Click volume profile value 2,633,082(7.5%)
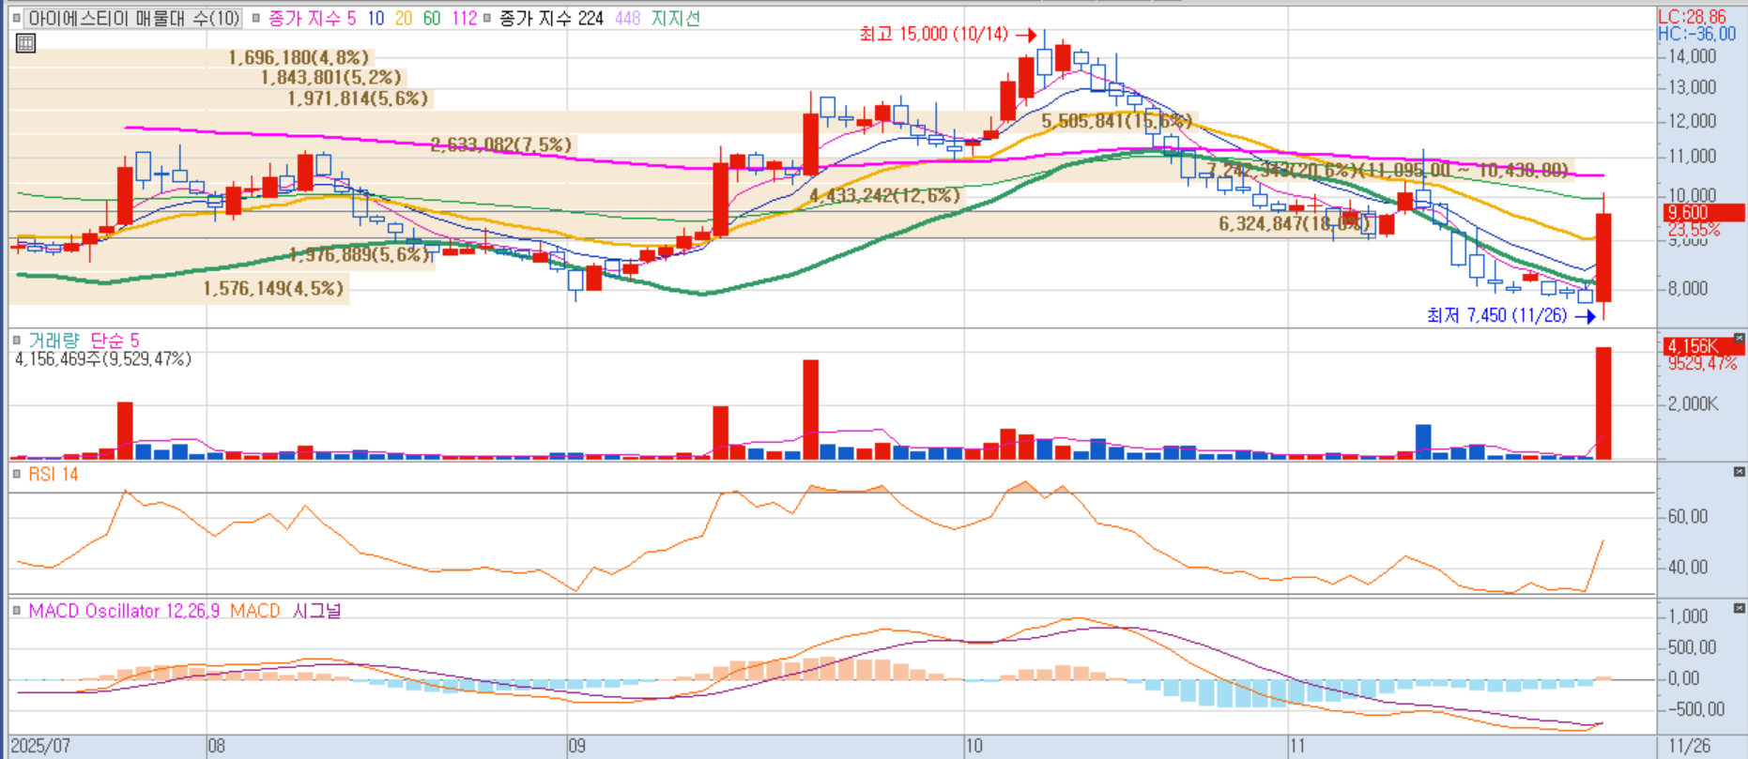The image size is (1748, 759). coord(500,144)
